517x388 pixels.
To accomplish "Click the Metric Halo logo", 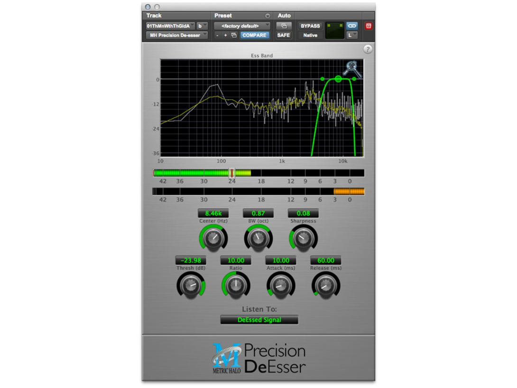I will click(x=226, y=358).
